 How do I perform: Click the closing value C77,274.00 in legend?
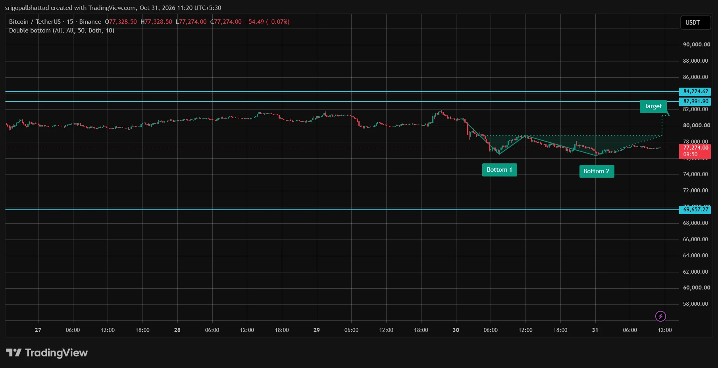click(x=226, y=22)
